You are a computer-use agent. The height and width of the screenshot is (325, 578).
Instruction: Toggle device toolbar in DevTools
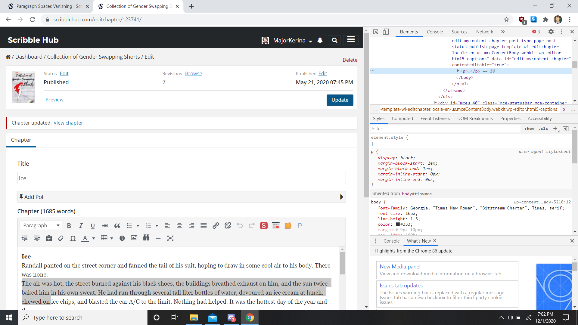[x=386, y=32]
